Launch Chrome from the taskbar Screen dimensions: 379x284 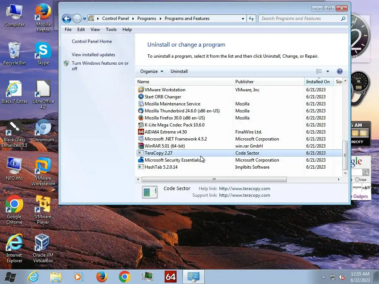(x=124, y=277)
